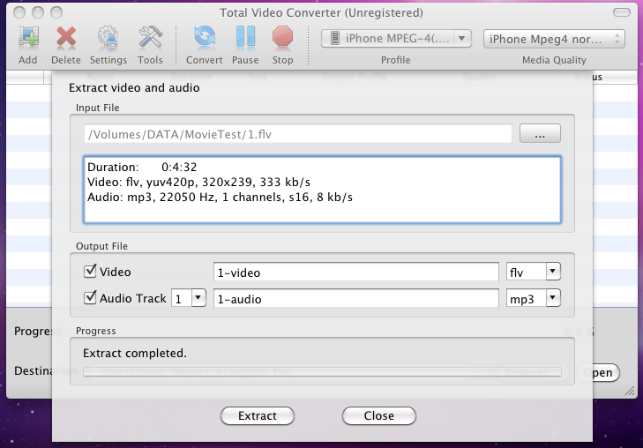
Task: Click the Add file toolbar icon
Action: click(28, 38)
